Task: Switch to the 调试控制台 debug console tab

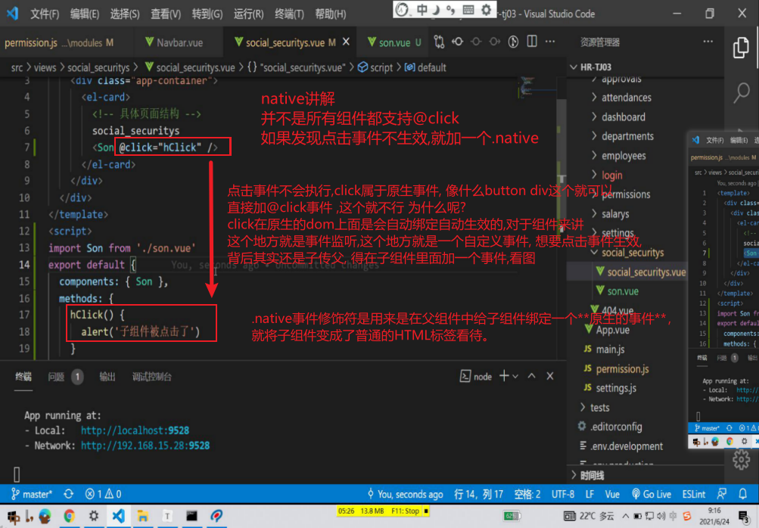Action: coord(151,376)
